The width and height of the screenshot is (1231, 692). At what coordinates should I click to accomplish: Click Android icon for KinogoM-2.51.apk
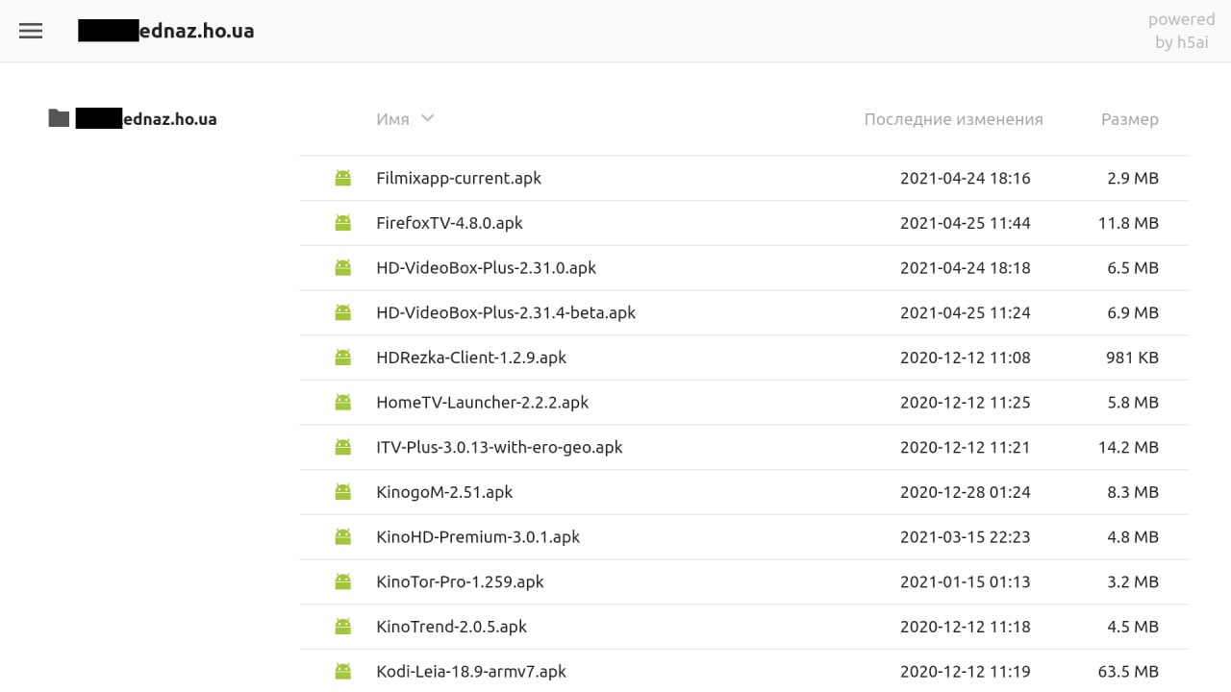[x=342, y=492]
